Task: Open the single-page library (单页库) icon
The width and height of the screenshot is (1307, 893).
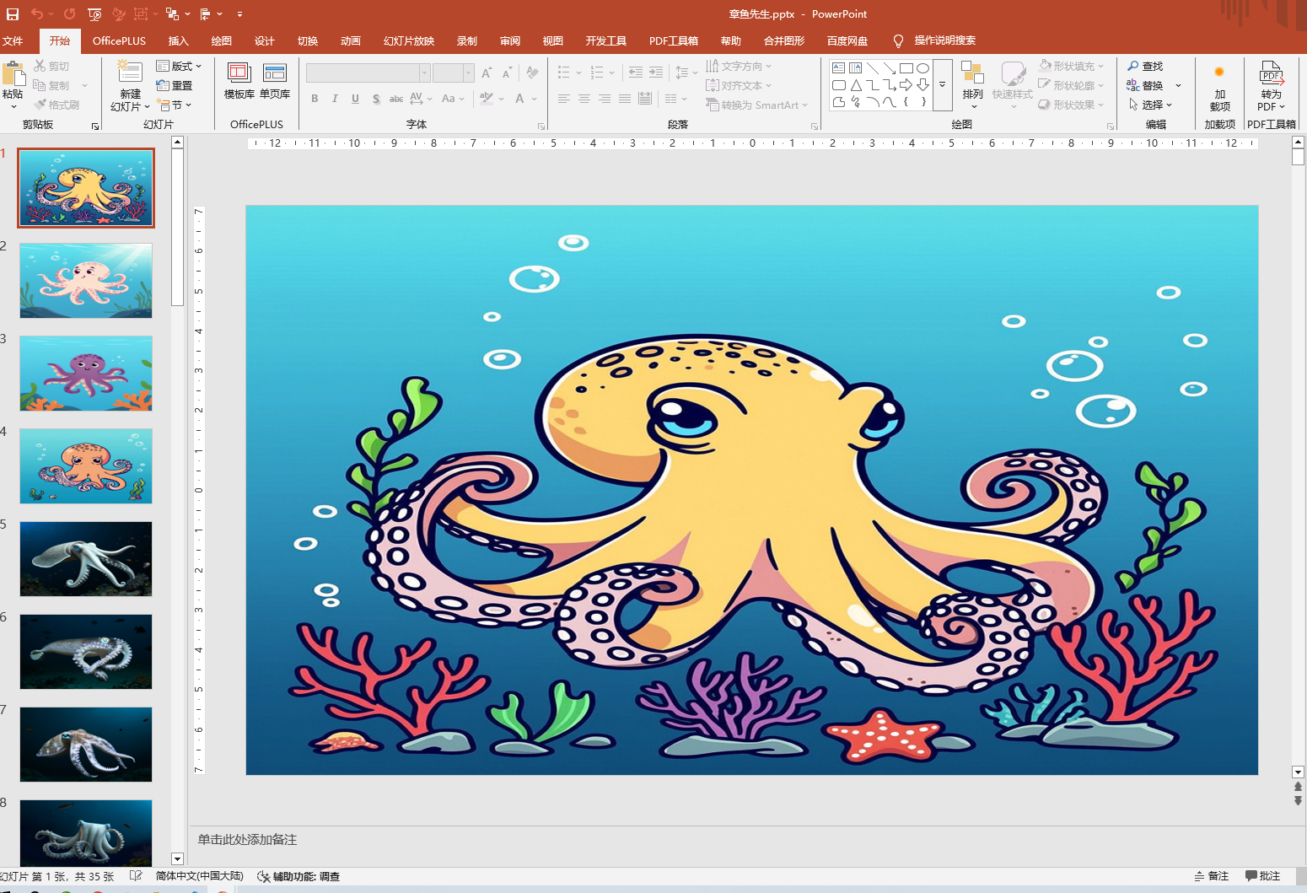Action: coord(275,73)
